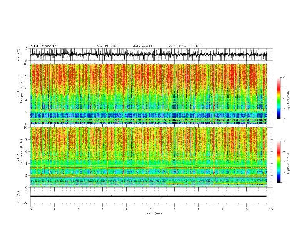Click time axis tick label "8"
This screenshot has width=305, height=235.
223,209
